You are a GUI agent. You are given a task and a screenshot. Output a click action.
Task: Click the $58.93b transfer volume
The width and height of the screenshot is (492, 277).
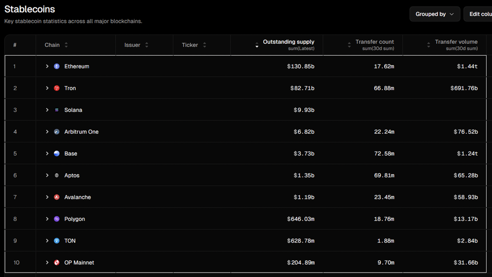tap(465, 197)
